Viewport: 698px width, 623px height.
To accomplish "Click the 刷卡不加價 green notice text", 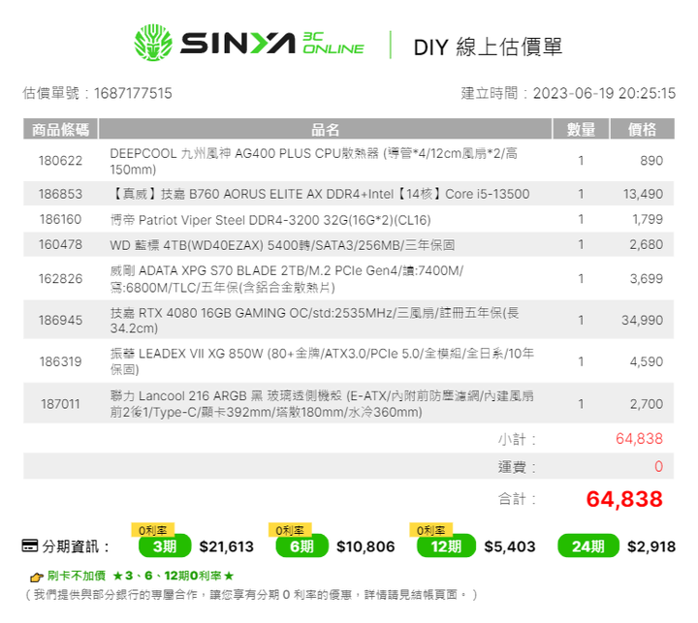I will tap(141, 576).
